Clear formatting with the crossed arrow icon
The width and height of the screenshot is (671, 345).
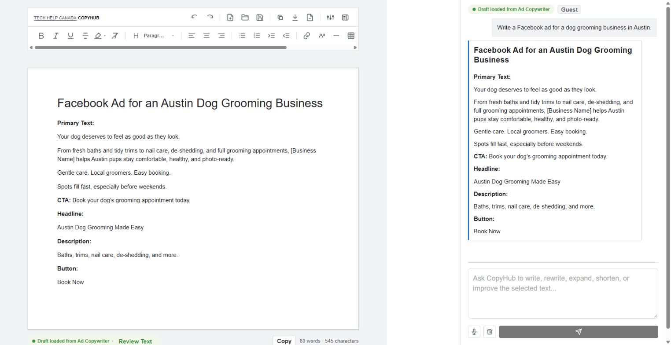click(114, 36)
